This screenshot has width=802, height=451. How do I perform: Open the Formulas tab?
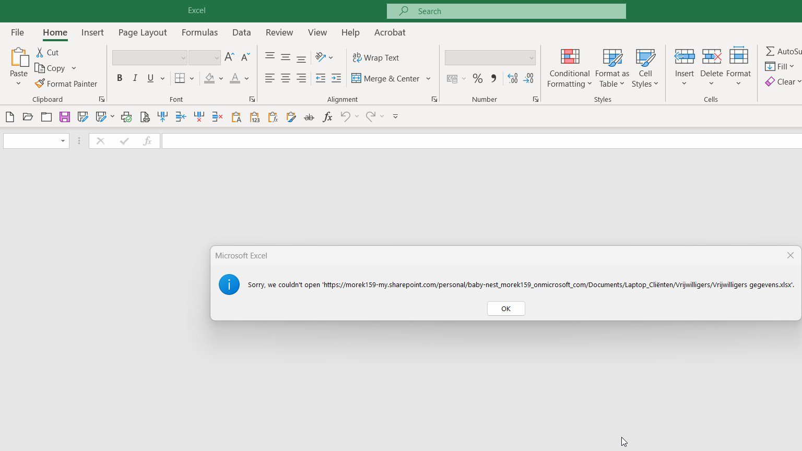[x=199, y=32]
